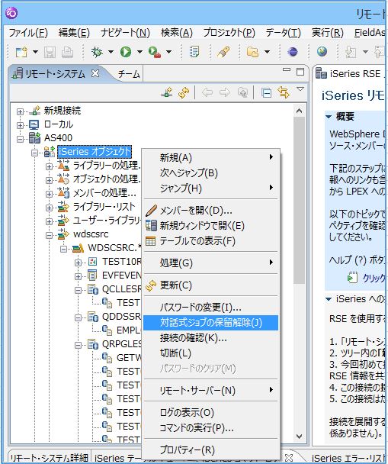Screen dimensions: 388x464
Task: Choose 更新(C) in context menu
Action: pos(210,285)
